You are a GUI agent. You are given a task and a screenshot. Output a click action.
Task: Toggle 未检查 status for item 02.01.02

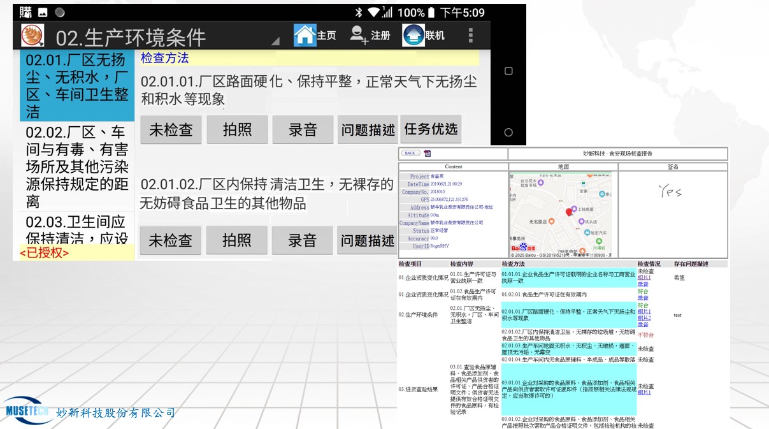(x=171, y=240)
